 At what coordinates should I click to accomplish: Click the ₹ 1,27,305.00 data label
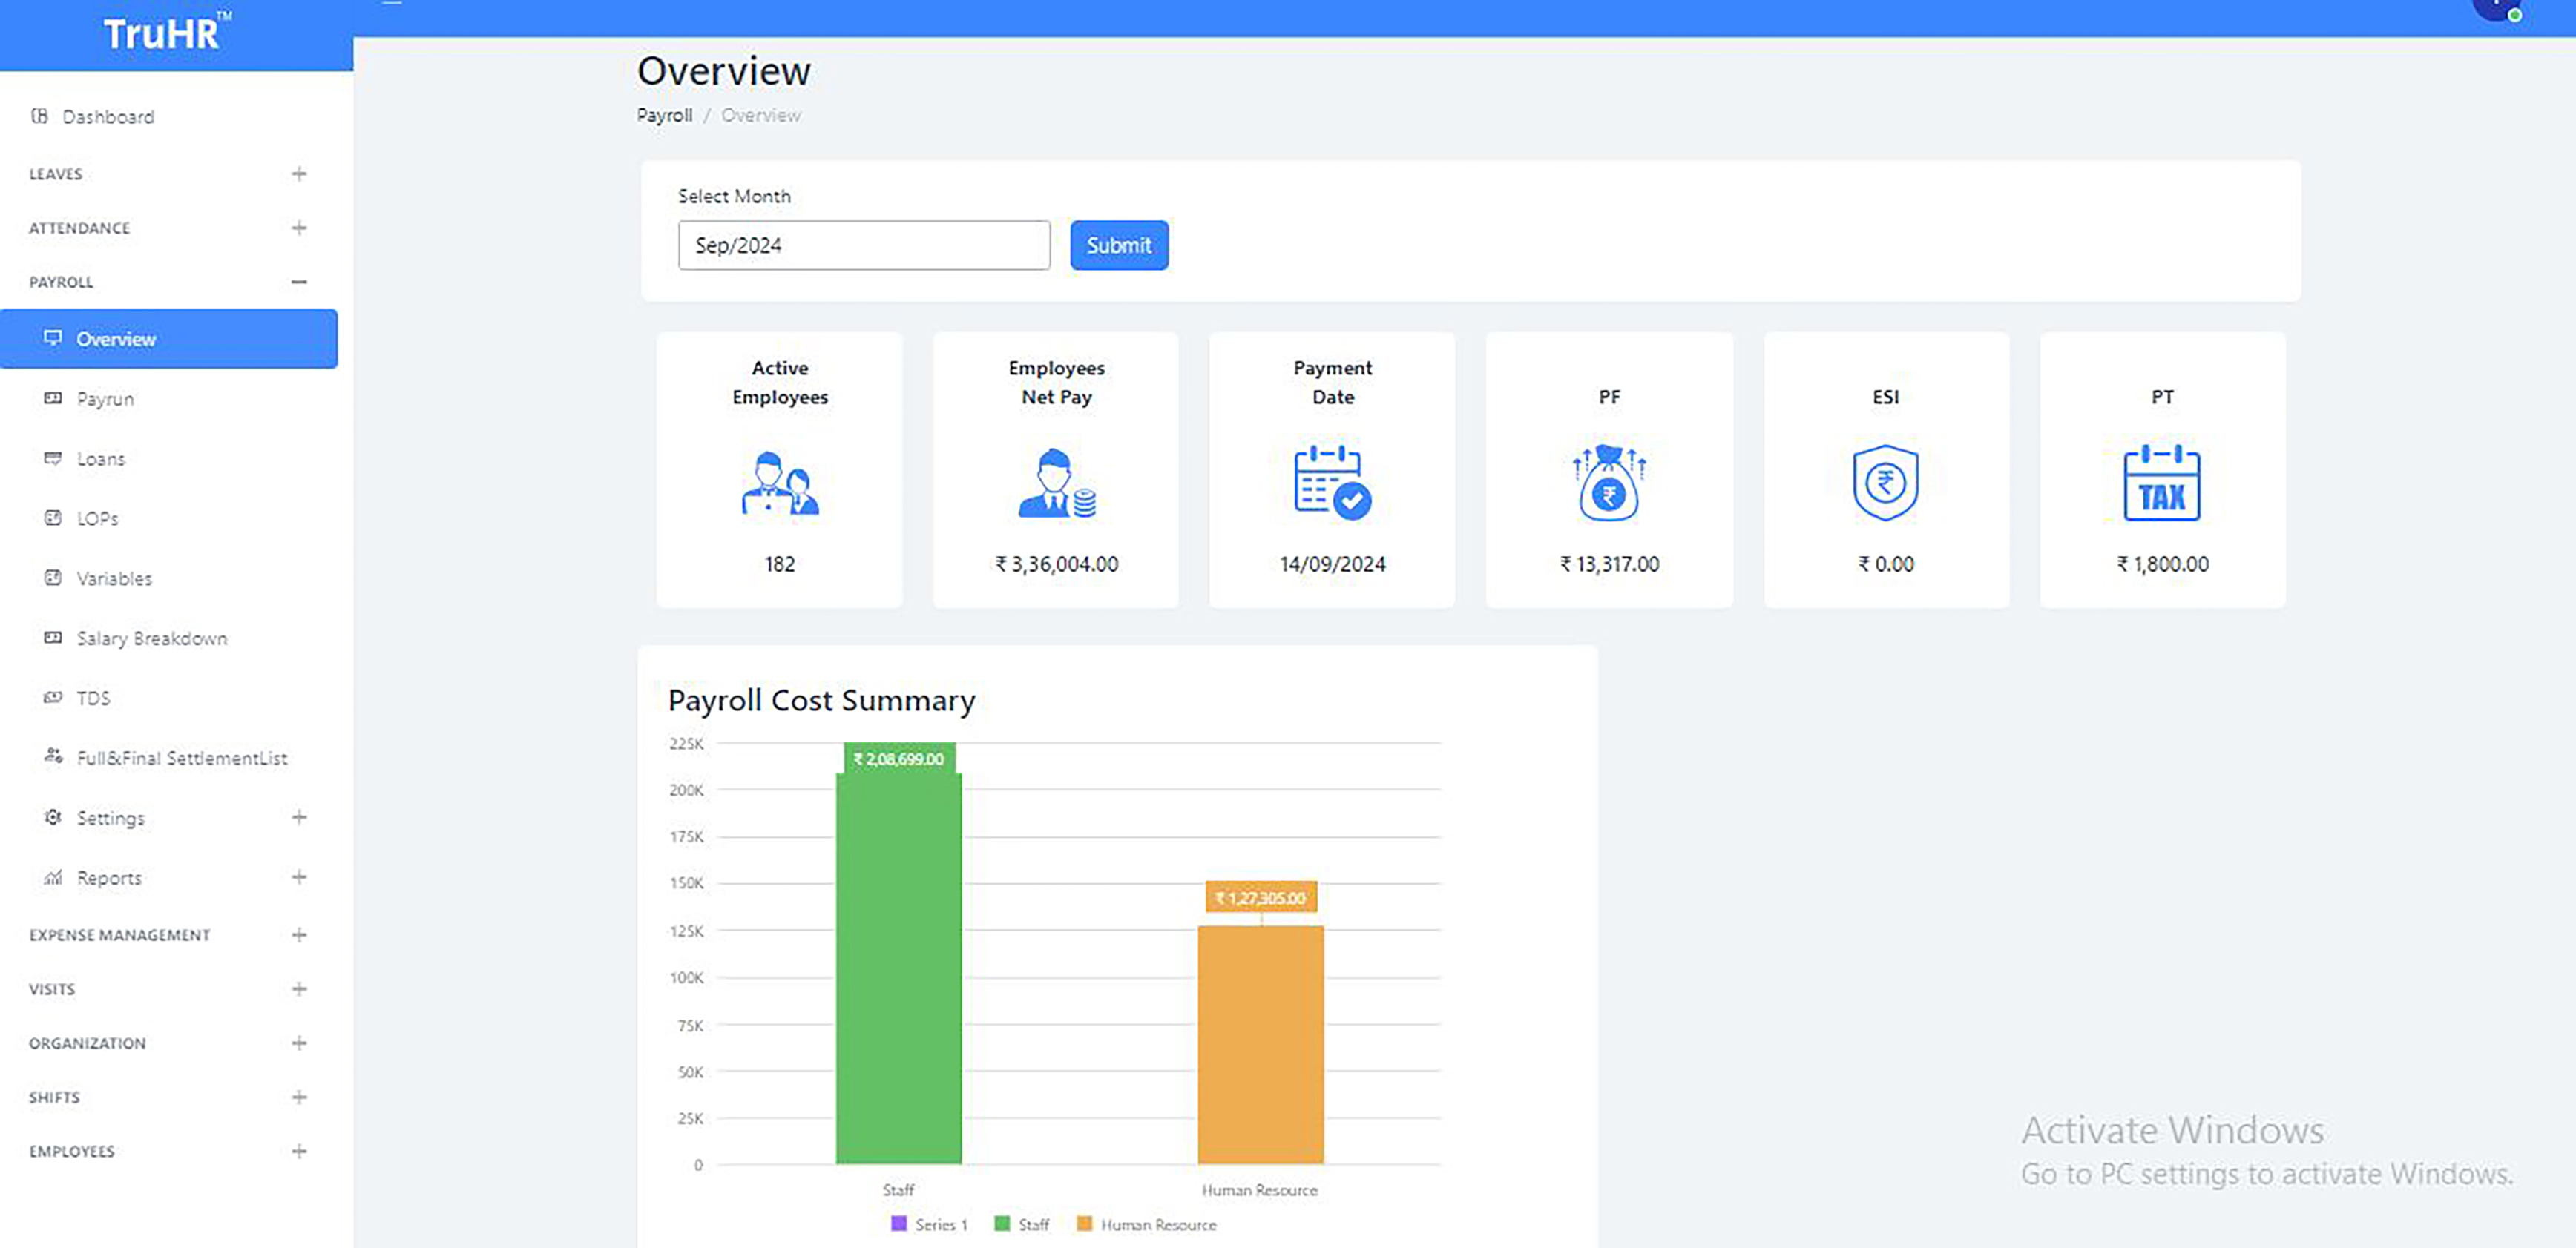click(1261, 897)
